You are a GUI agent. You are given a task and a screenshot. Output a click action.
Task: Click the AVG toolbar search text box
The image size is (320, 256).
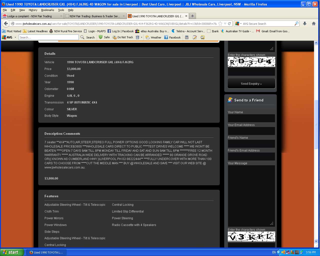[x=48, y=37]
